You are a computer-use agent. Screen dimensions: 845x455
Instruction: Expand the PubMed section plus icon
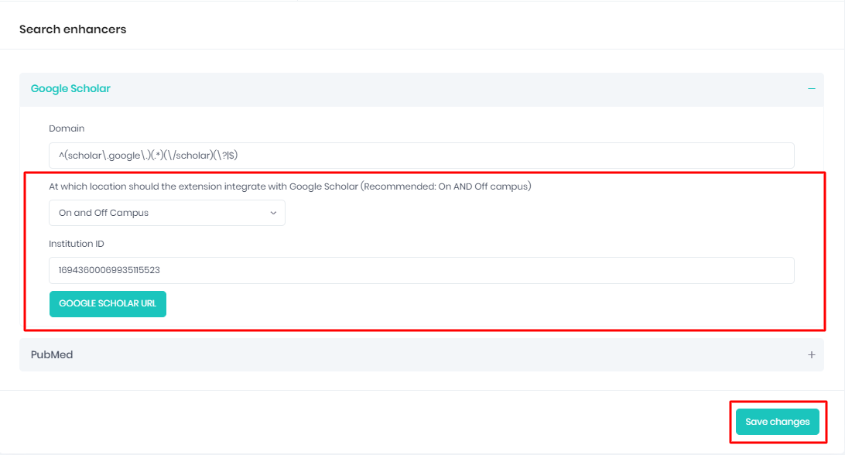click(x=811, y=354)
